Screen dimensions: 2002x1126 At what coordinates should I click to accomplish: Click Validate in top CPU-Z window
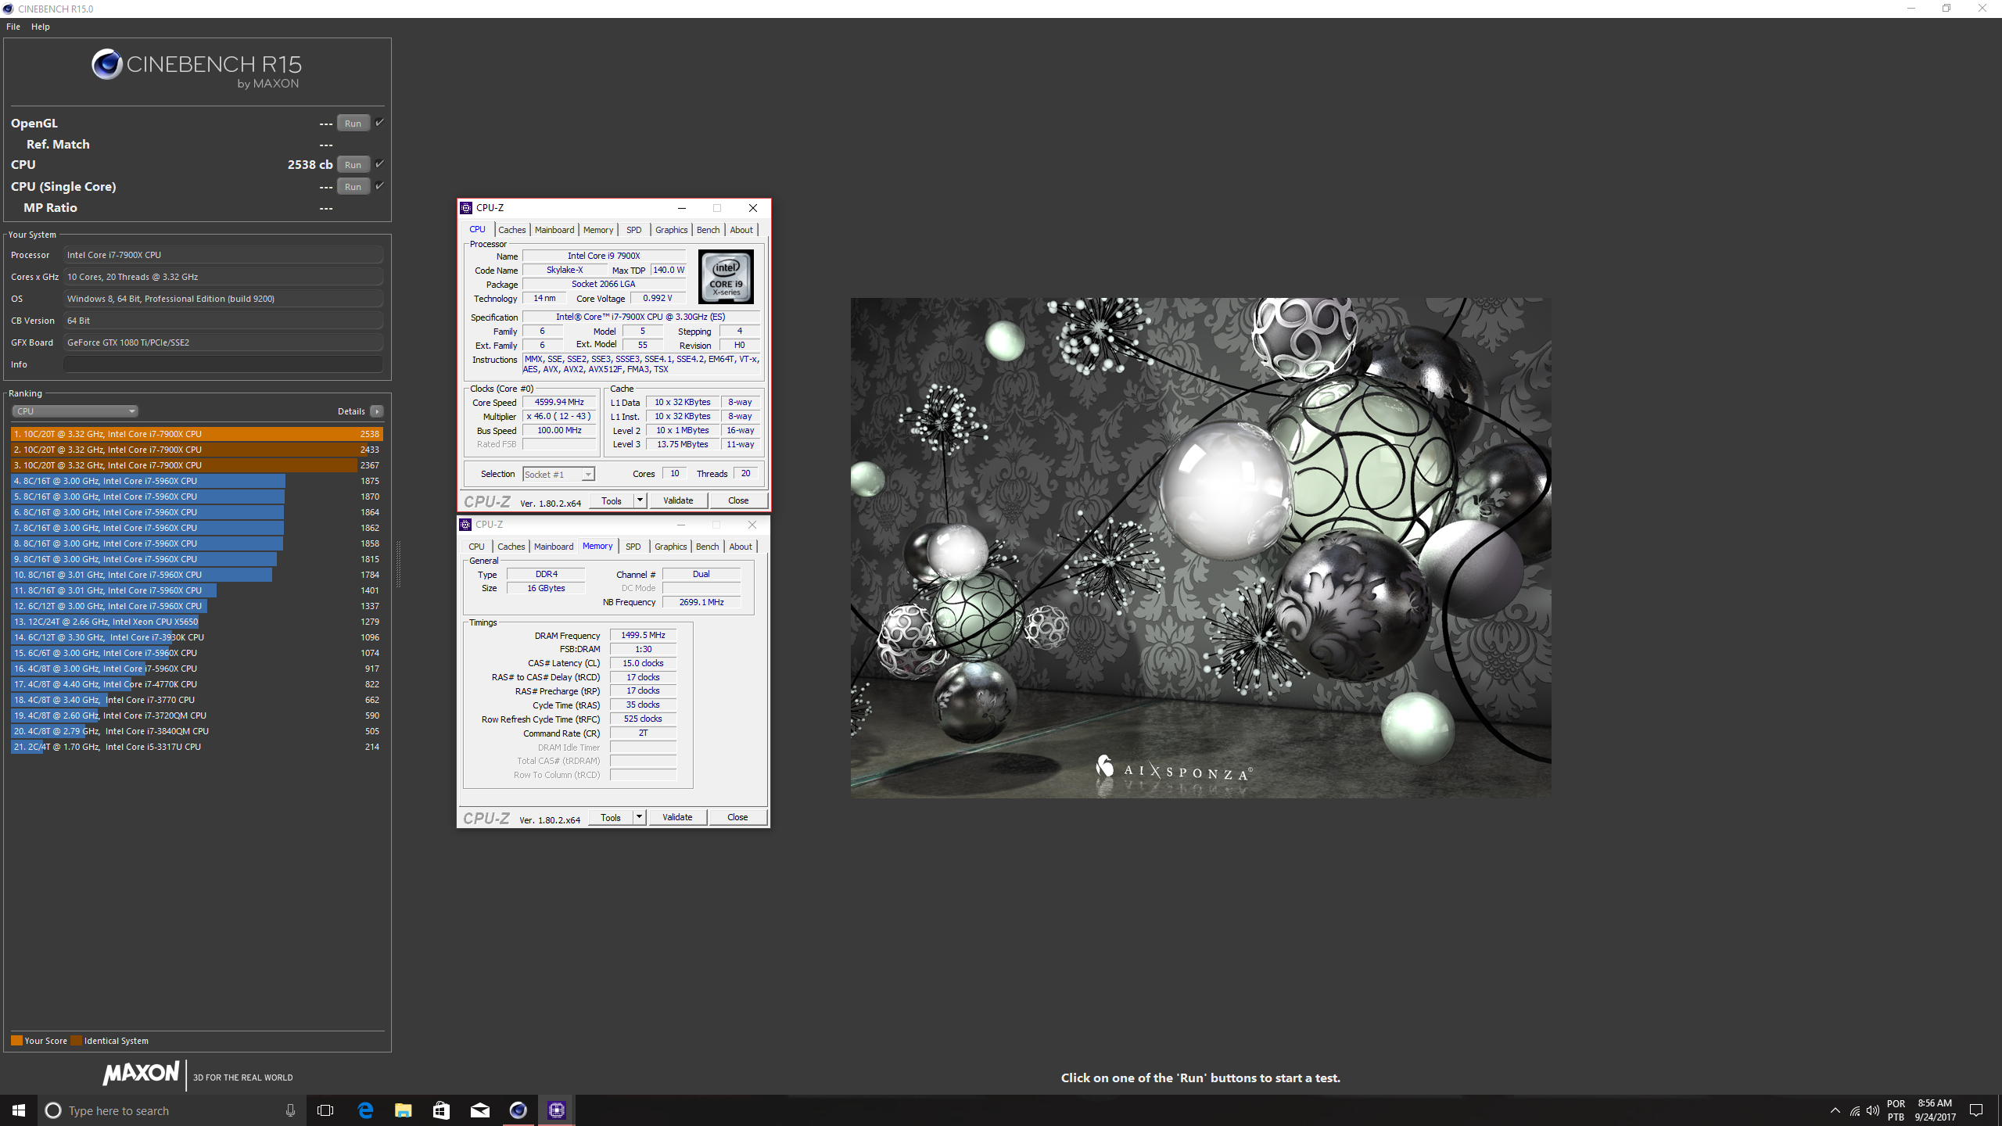point(678,500)
